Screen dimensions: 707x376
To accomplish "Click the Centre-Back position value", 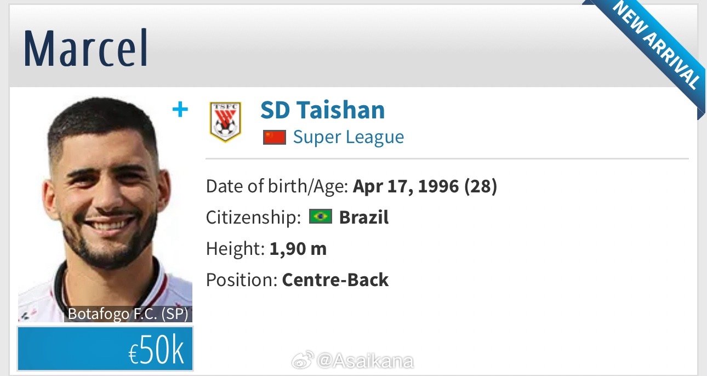I will (335, 280).
